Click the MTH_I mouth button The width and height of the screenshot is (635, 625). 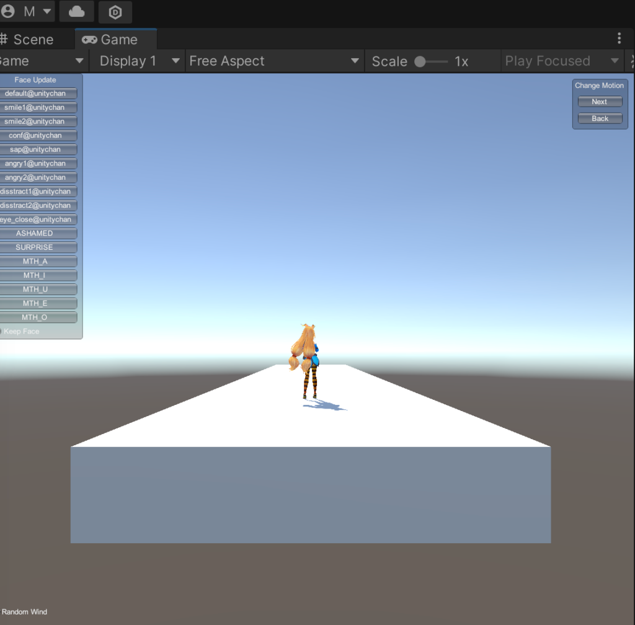pyautogui.click(x=38, y=275)
